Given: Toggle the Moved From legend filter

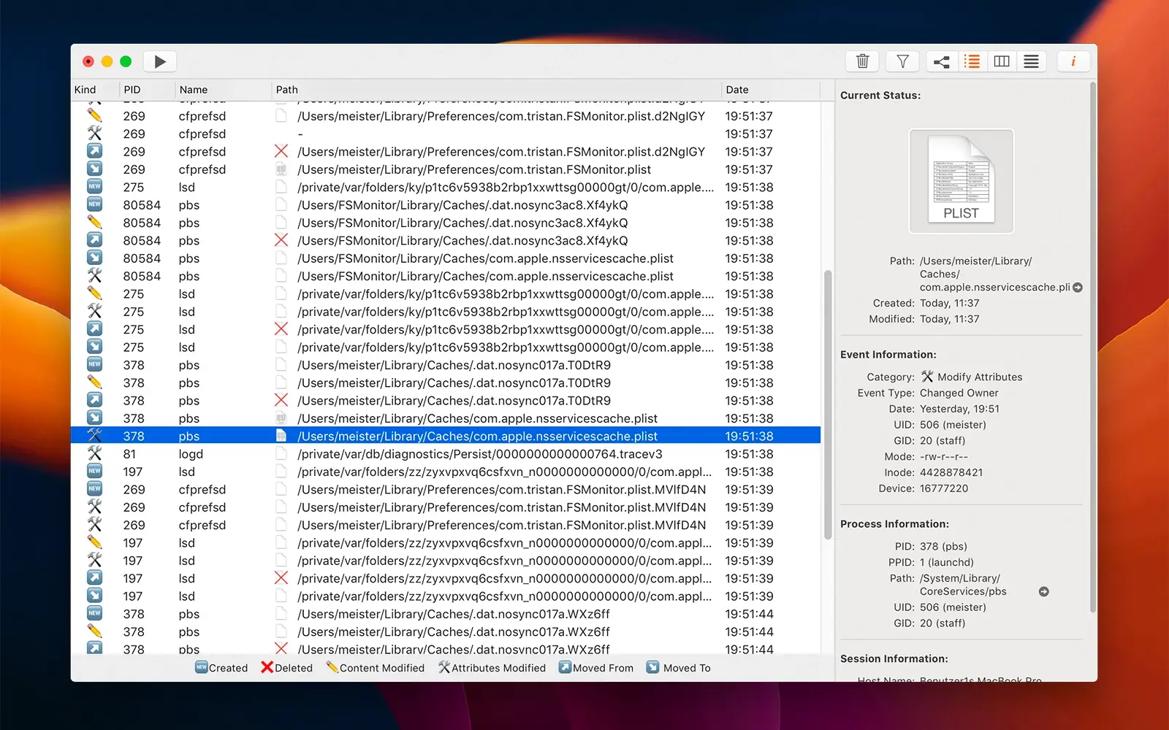Looking at the screenshot, I should pos(596,668).
